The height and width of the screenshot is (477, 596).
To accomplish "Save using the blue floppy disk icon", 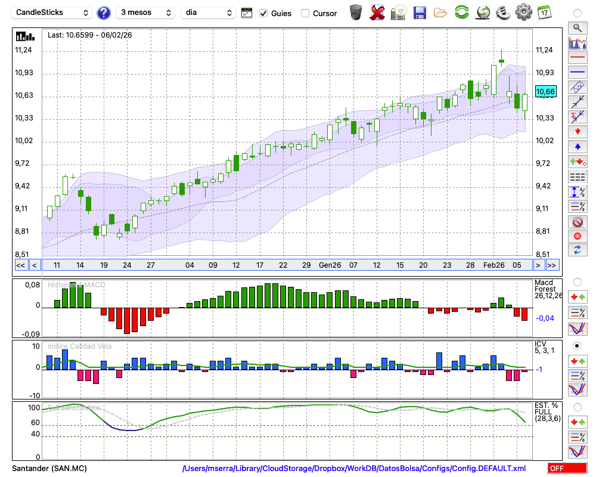I will (420, 13).
